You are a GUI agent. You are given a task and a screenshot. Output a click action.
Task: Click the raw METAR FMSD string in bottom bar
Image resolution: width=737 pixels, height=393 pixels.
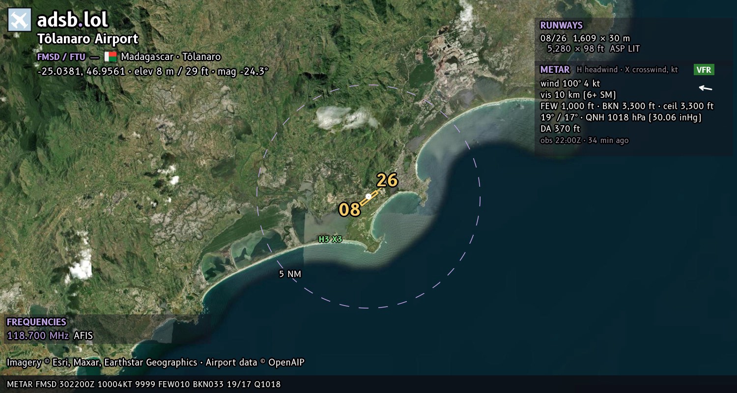click(x=144, y=385)
